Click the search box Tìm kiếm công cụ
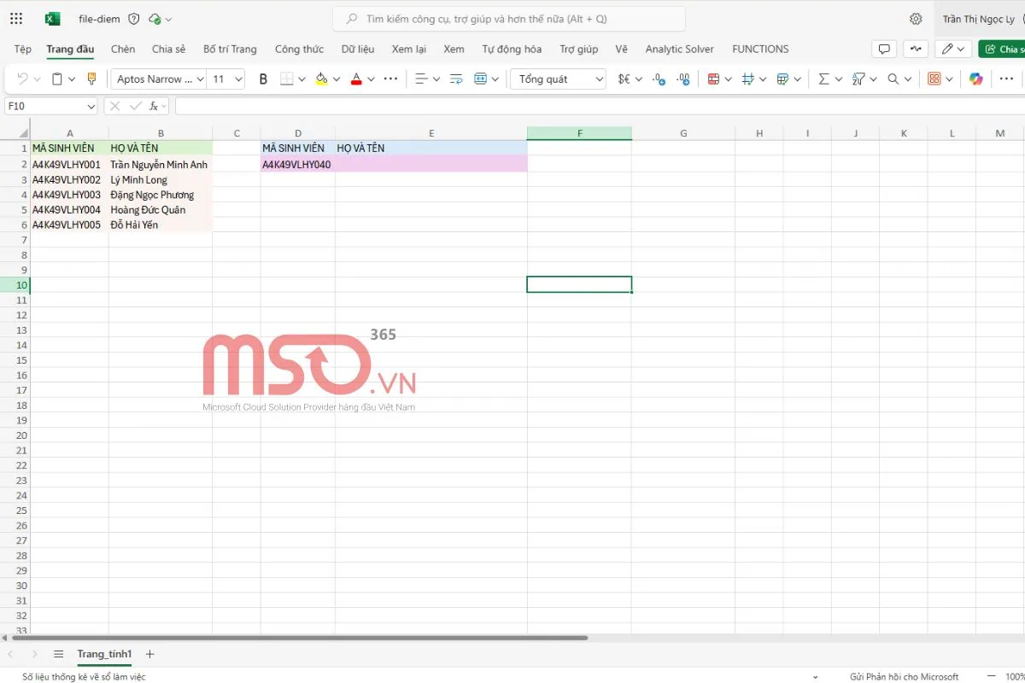This screenshot has width=1025, height=683. coord(509,19)
